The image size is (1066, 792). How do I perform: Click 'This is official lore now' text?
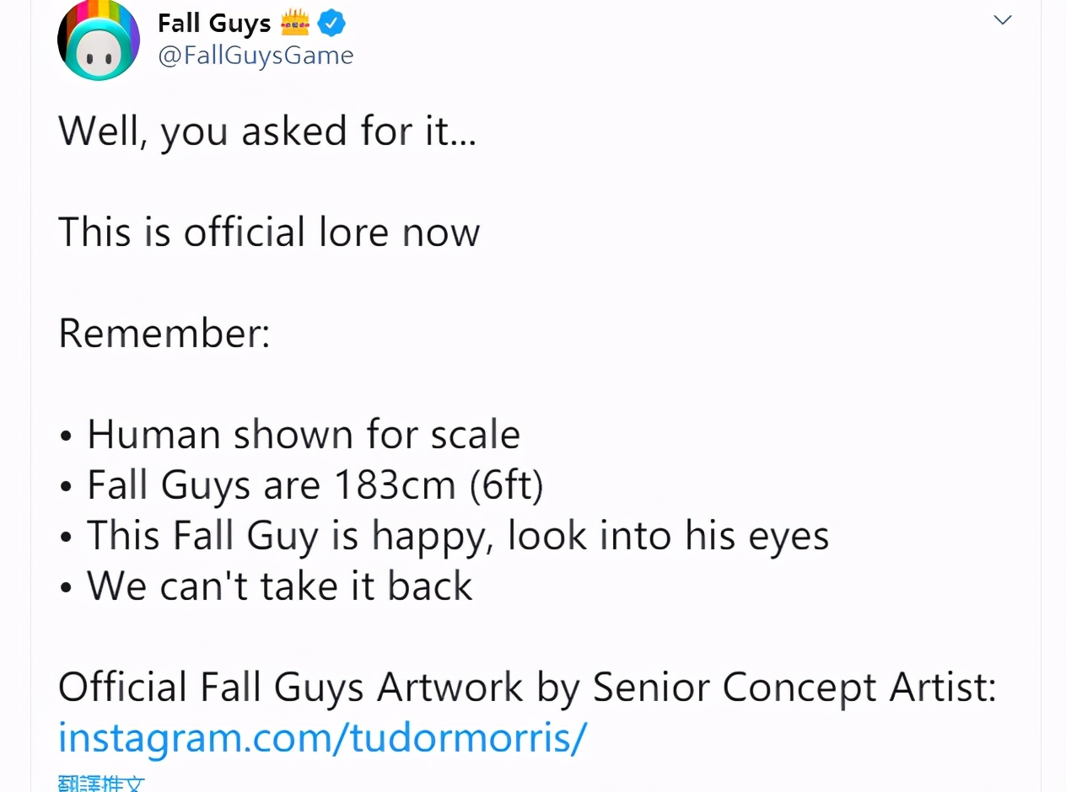coord(269,232)
